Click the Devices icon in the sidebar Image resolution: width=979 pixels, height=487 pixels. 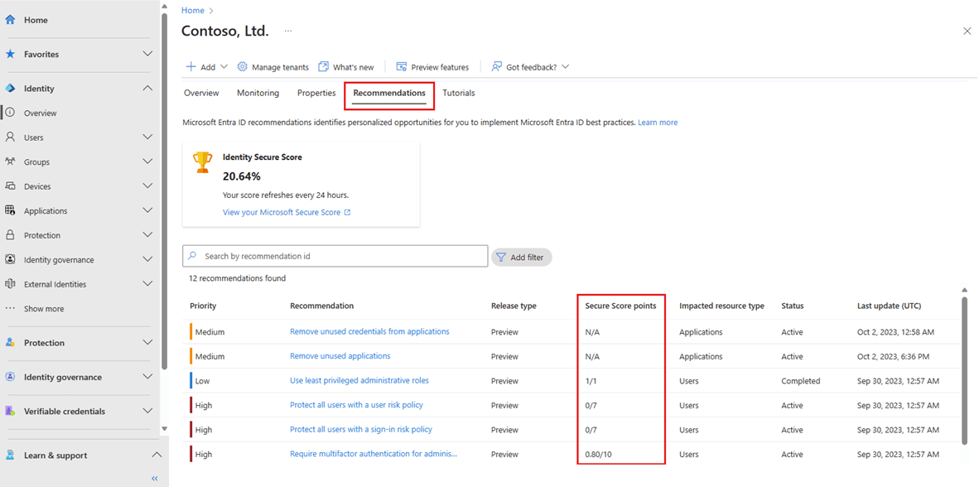click(x=9, y=186)
